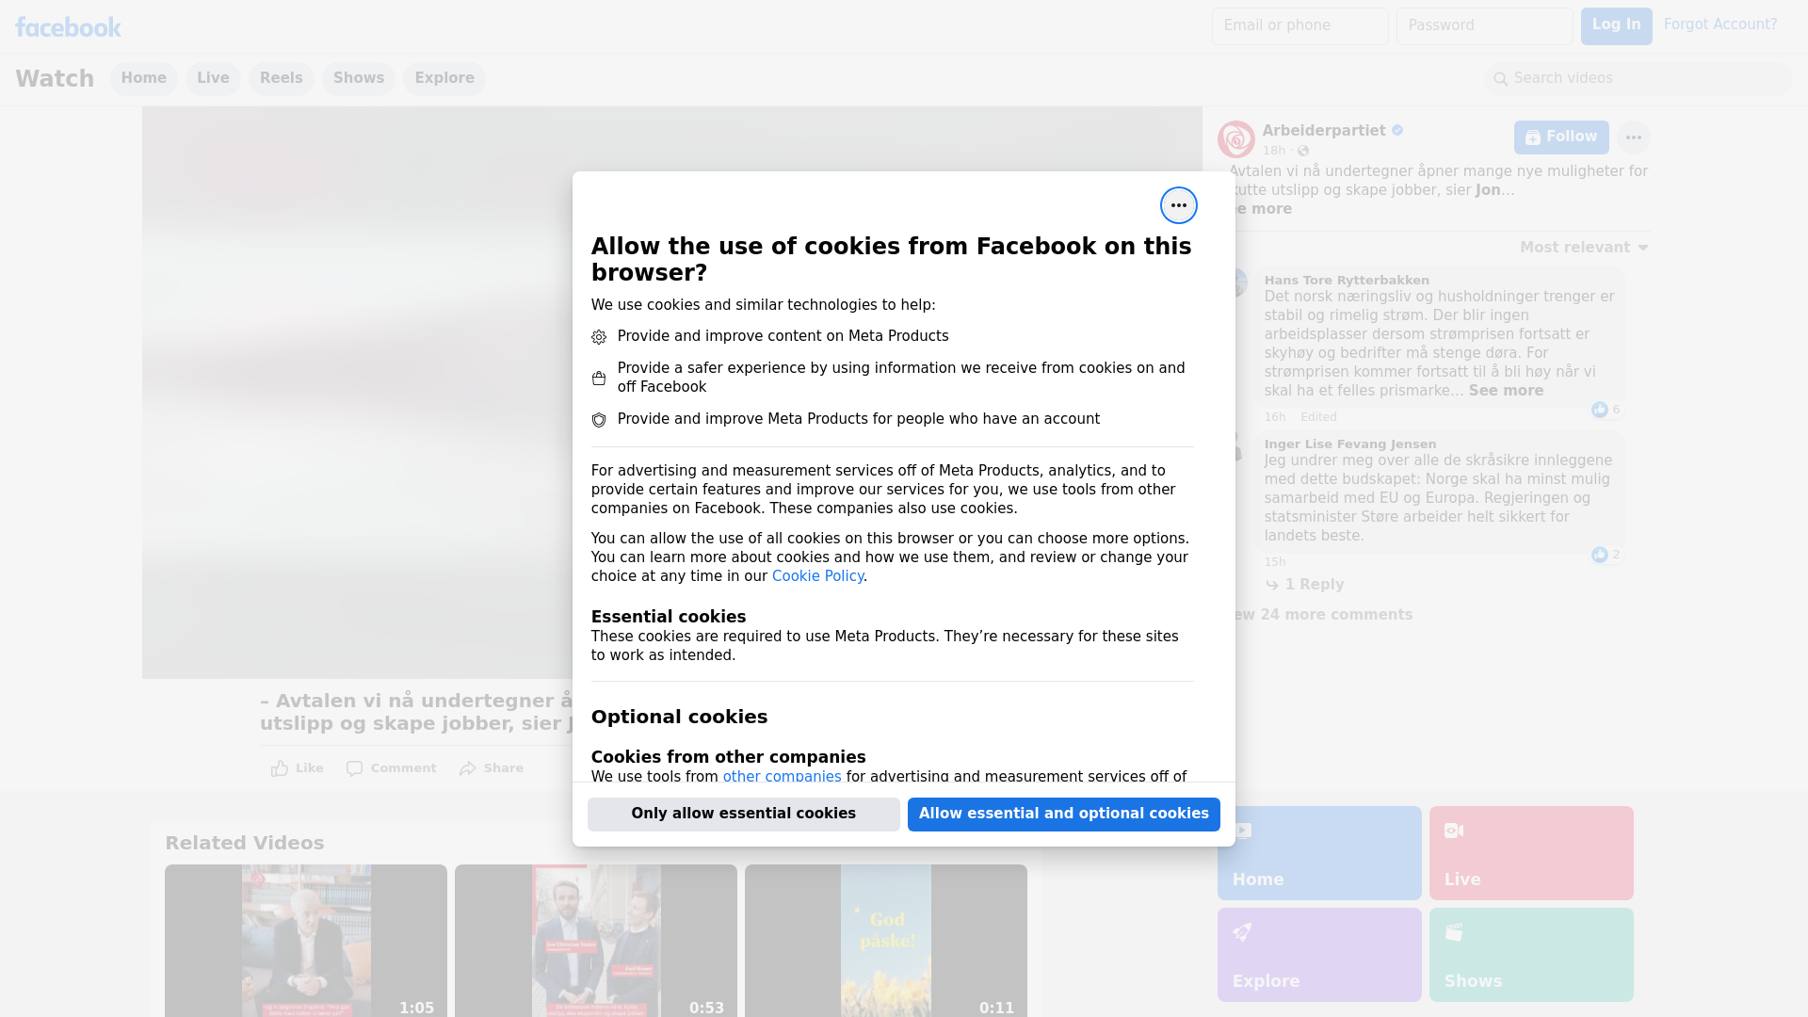Viewport: 1808px width, 1017px height.
Task: Click the Essential cookies heading
Action: (669, 617)
